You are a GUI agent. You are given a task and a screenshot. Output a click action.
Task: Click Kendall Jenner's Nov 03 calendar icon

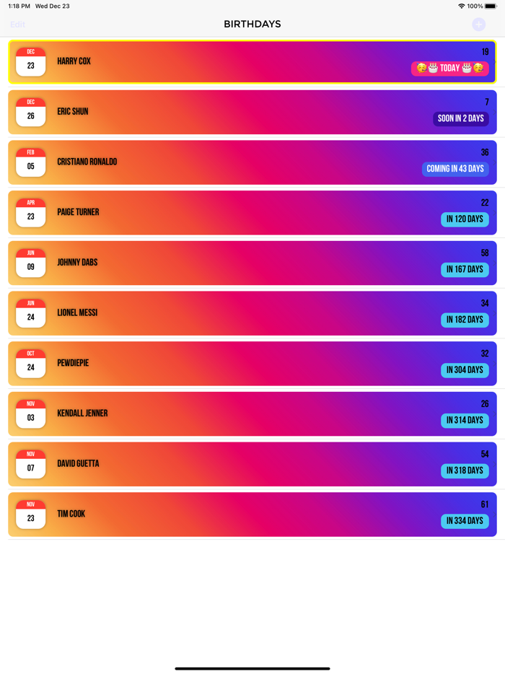[31, 413]
